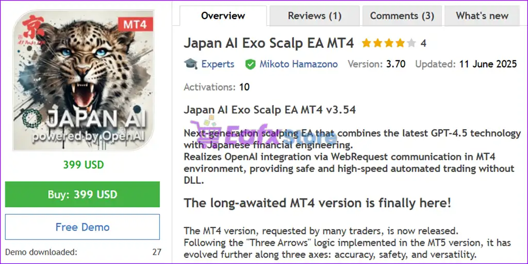This screenshot has width=528, height=264.
Task: Open Mikoto Hamazono author profile link
Action: pyautogui.click(x=299, y=64)
